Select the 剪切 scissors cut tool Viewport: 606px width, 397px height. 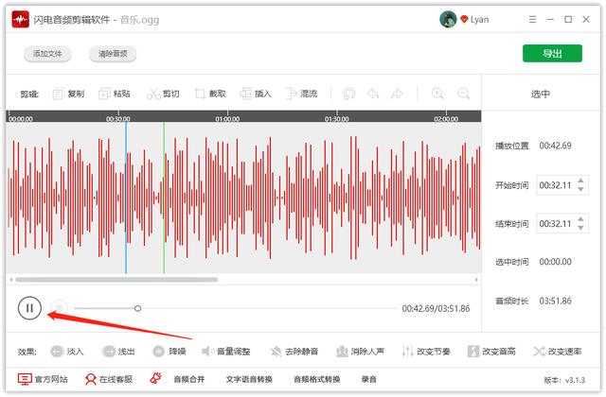163,94
